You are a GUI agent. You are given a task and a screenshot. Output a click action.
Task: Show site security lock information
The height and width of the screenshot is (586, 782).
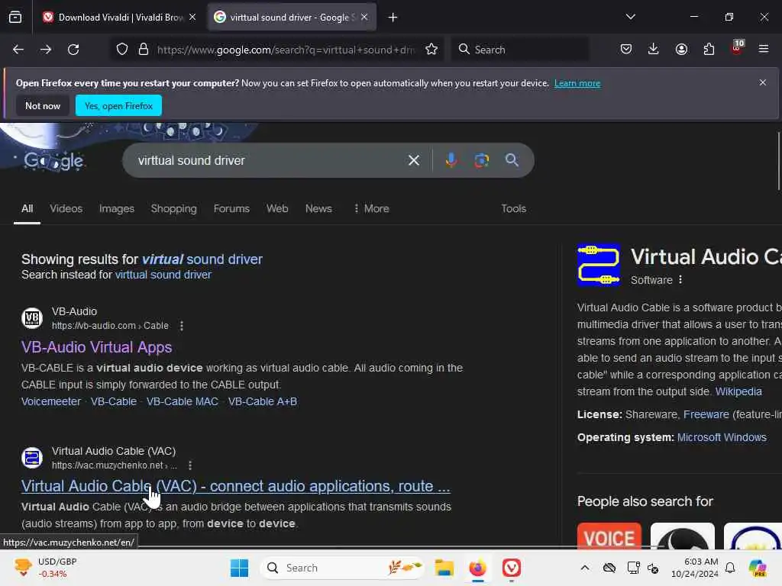click(x=144, y=50)
